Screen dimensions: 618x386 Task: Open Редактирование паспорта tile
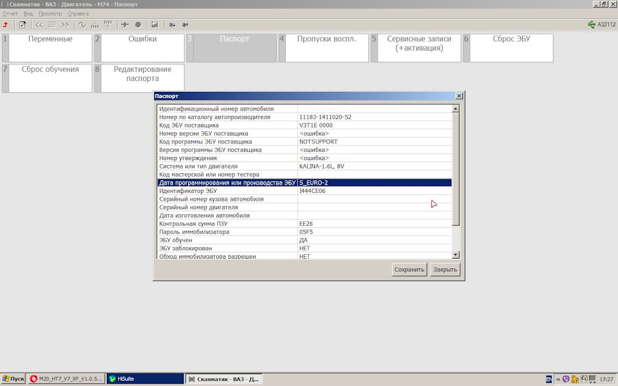pos(139,78)
